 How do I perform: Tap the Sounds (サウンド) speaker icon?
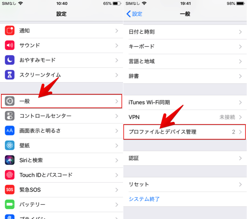[x=9, y=45]
